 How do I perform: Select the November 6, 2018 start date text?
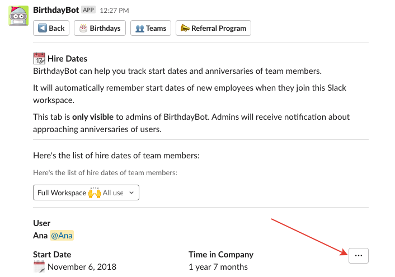[x=82, y=266]
